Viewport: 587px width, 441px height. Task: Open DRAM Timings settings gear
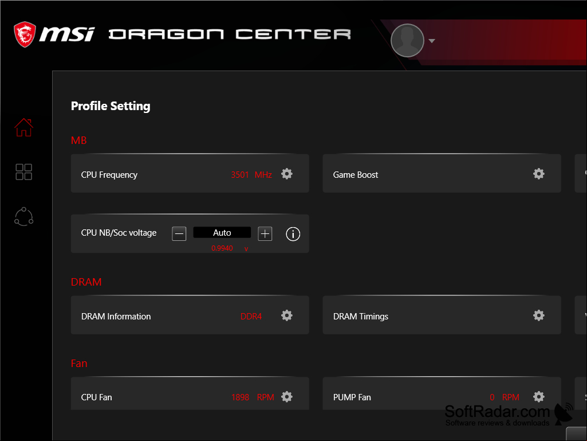[x=539, y=315]
